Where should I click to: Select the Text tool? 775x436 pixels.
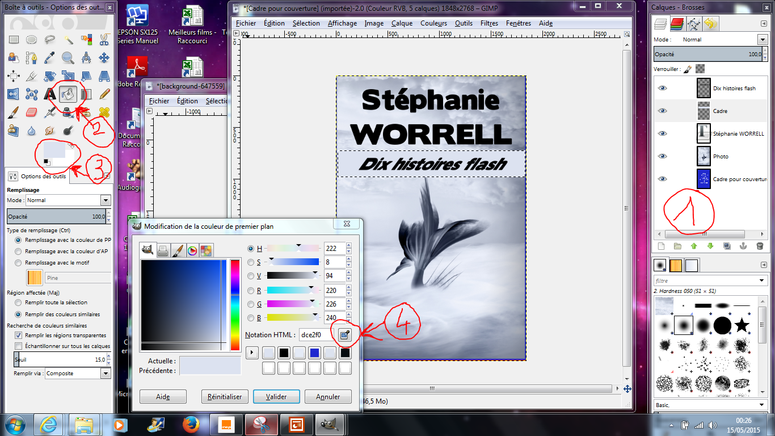pyautogui.click(x=50, y=94)
